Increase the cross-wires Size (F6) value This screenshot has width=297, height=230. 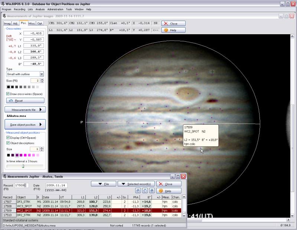(42, 80)
